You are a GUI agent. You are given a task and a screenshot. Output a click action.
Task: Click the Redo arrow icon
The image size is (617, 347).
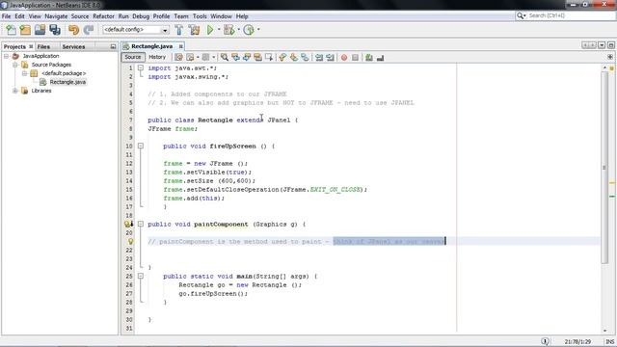coord(89,30)
